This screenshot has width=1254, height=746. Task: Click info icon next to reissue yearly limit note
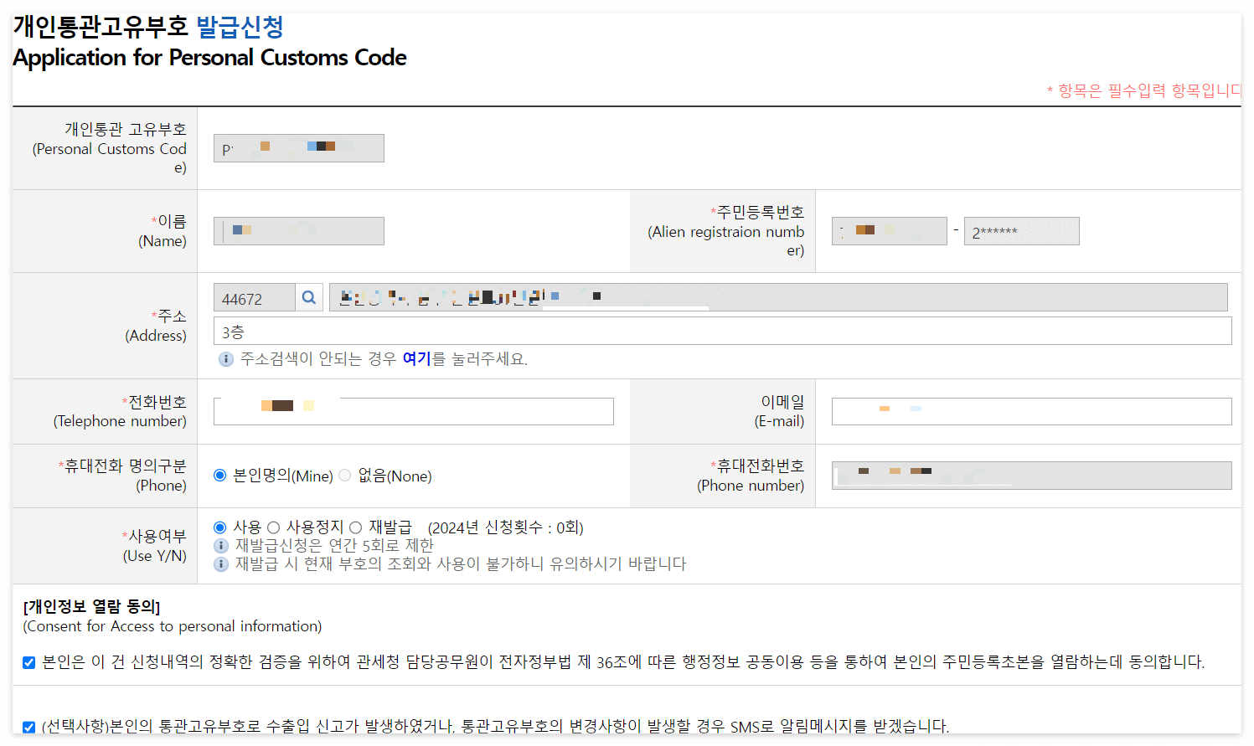(221, 546)
